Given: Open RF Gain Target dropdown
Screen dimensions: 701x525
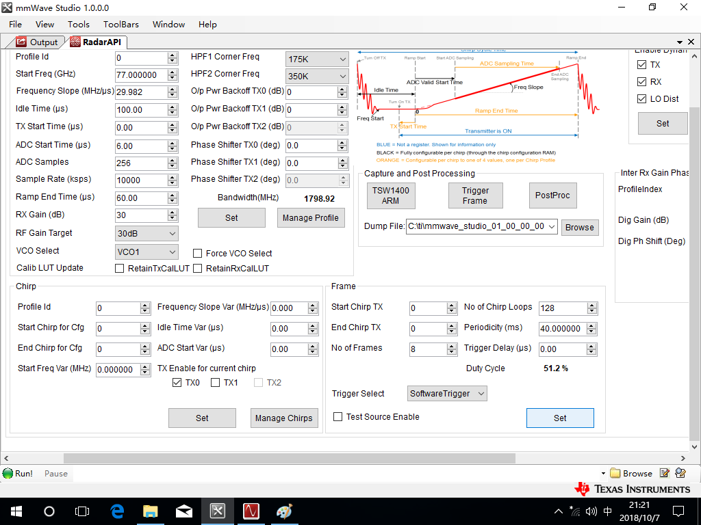Looking at the screenshot, I should click(x=146, y=234).
